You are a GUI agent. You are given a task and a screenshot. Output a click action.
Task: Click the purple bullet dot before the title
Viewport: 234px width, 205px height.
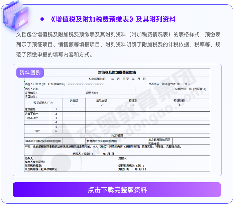[x=42, y=19]
